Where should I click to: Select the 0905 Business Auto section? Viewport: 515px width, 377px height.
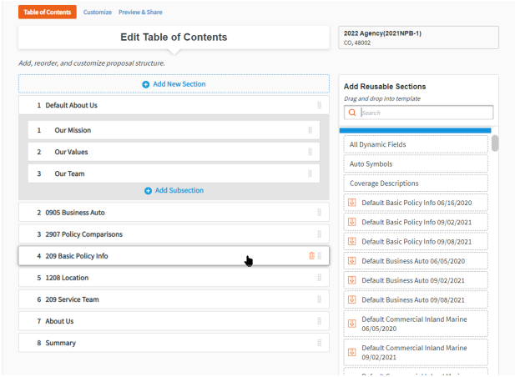click(x=75, y=213)
